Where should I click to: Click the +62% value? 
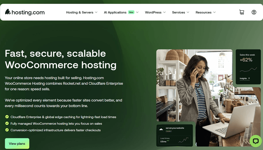246,60
